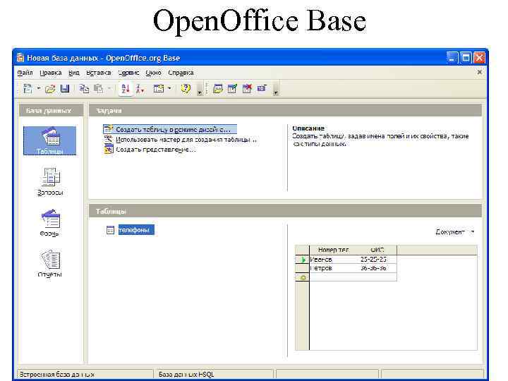Select Таблицы in the database pane
508x381 pixels.
pos(50,141)
